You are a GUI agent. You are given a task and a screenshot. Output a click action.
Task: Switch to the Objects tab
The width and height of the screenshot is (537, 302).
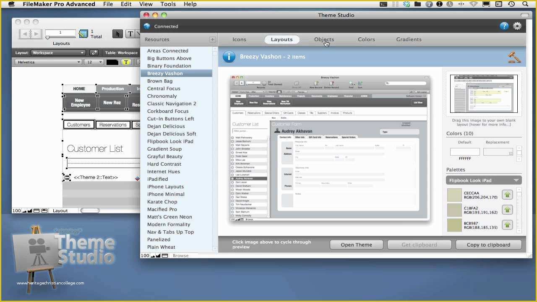click(324, 39)
